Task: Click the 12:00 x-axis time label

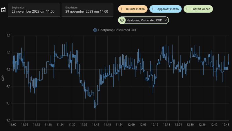Action: coord(131,125)
